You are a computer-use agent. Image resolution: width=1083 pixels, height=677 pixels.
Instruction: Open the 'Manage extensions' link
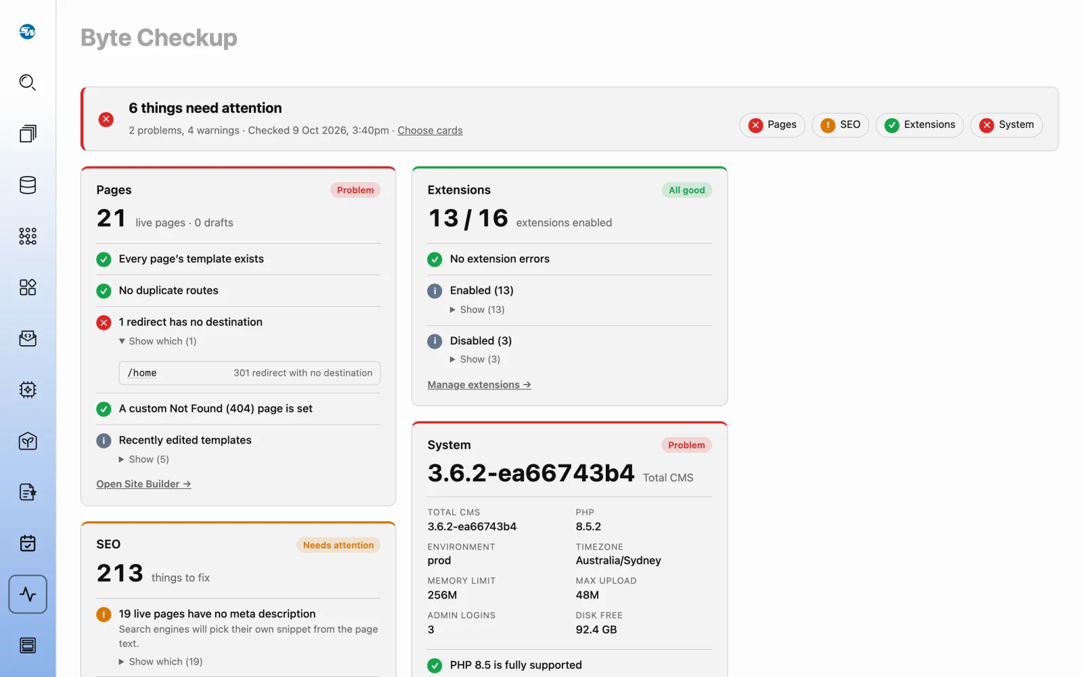(479, 385)
